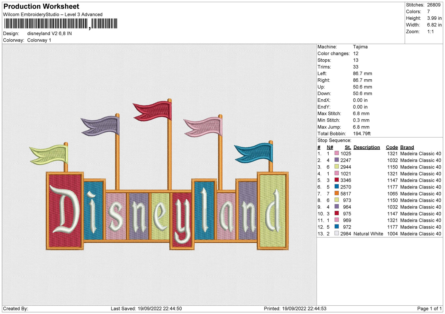
Task: Pick the Natural White swatch in row 13
Action: click(337, 233)
